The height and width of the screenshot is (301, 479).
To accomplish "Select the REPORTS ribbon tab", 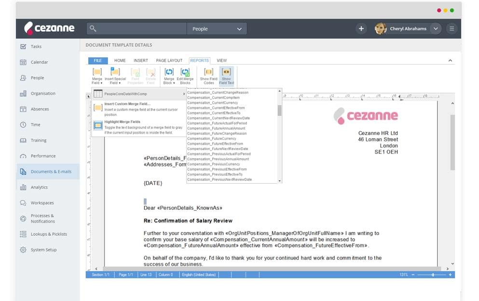I will 200,60.
